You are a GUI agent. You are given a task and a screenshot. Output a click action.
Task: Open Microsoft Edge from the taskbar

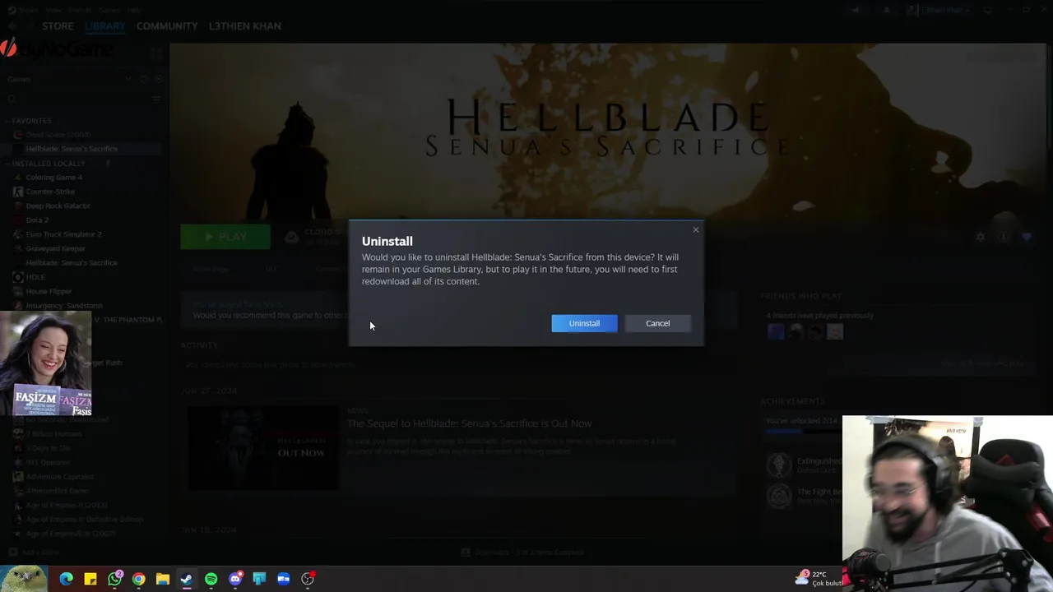(67, 579)
